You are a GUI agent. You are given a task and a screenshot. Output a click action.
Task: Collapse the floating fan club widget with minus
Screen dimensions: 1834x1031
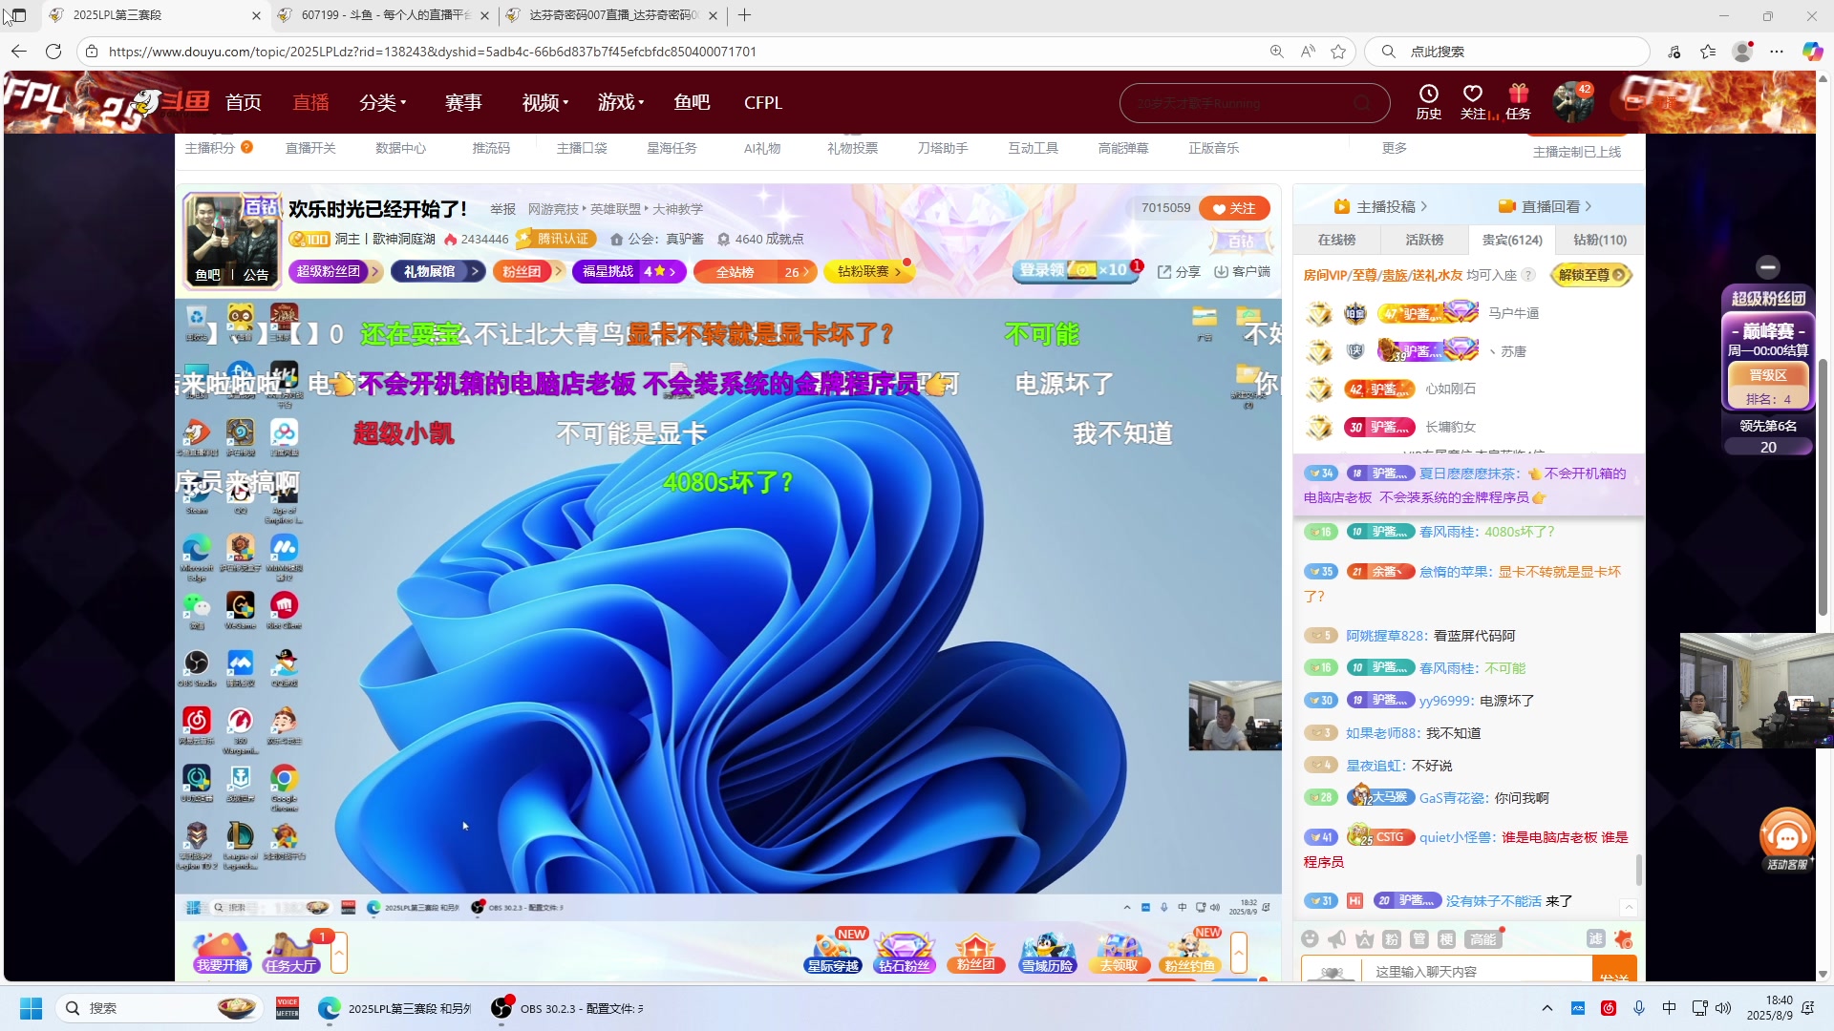pyautogui.click(x=1768, y=267)
